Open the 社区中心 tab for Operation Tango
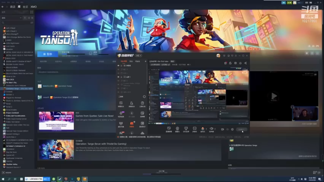The image size is (324, 182). (58, 61)
